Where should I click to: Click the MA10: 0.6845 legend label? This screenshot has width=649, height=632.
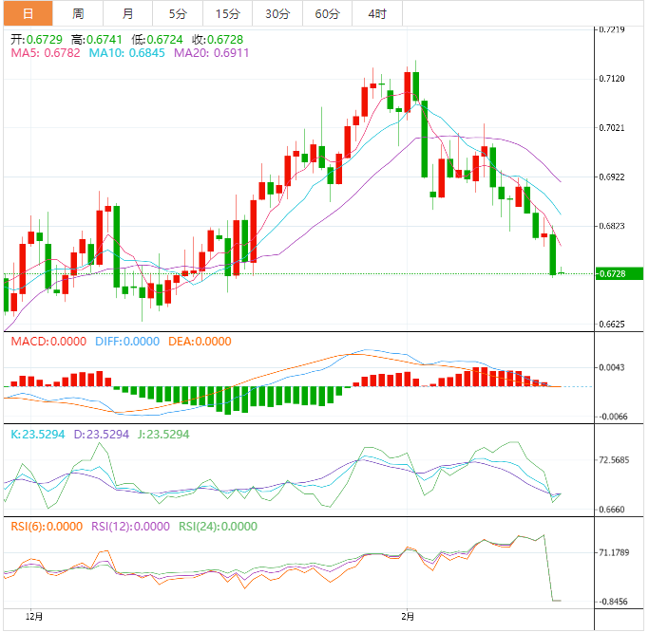pyautogui.click(x=127, y=53)
